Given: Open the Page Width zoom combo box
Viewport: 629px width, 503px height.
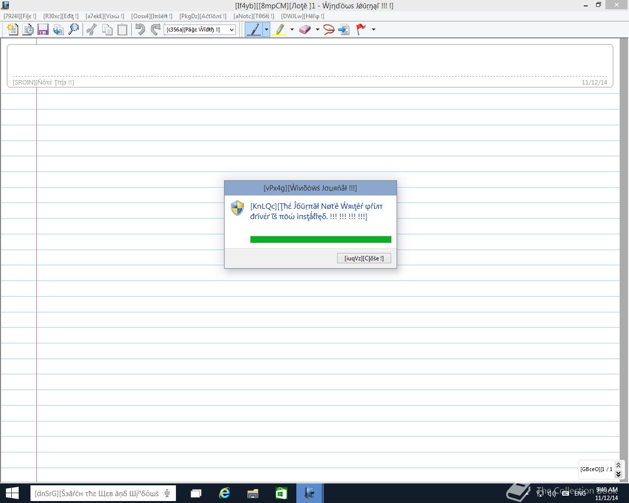Looking at the screenshot, I should coord(200,29).
